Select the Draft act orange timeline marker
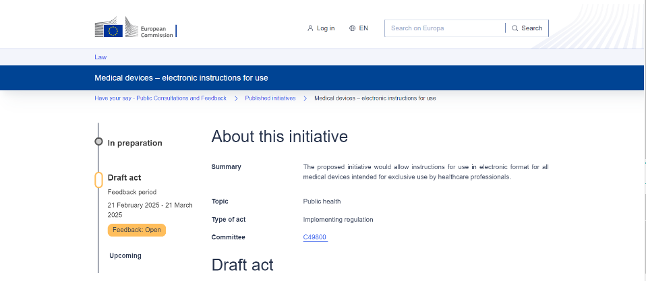The image size is (646, 281). point(98,179)
